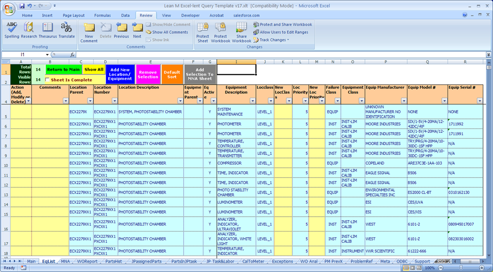The height and width of the screenshot is (272, 493).
Task: Click macro record icon in status bar
Action: (x=24, y=268)
